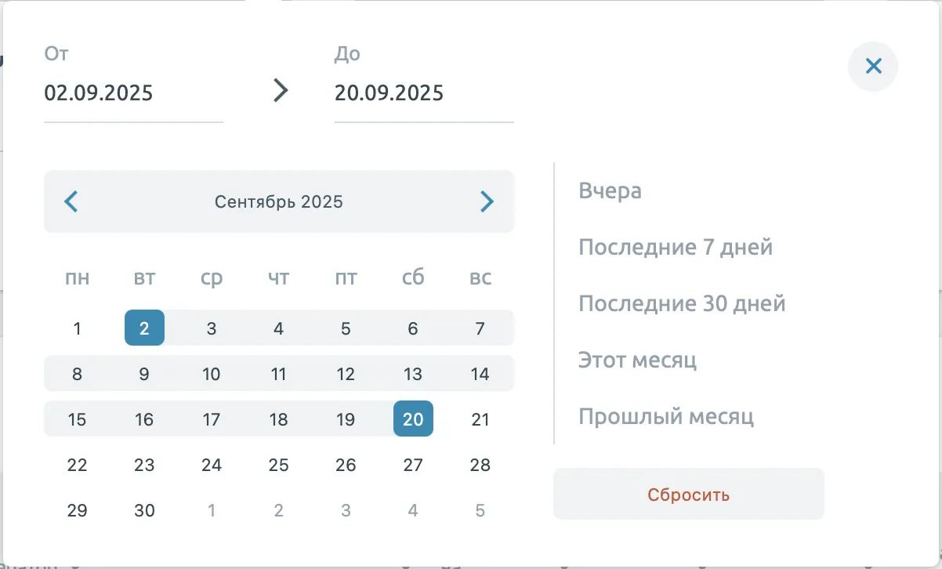
Task: Choose "Последние 30 дней" preset
Action: [682, 304]
